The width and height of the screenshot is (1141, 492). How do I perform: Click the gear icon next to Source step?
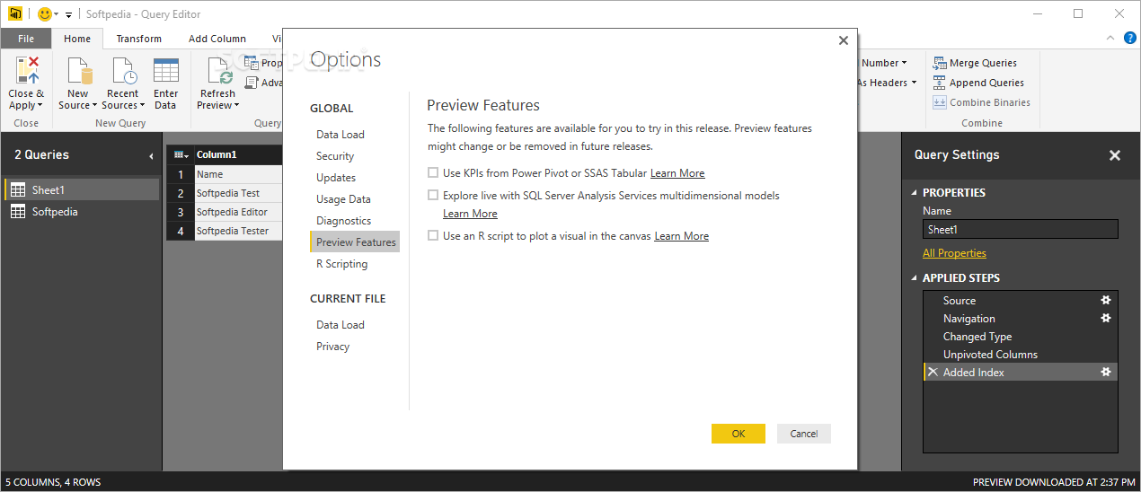[1106, 300]
